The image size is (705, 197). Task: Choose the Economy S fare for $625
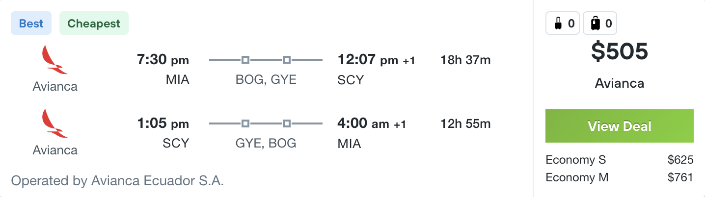click(x=620, y=160)
